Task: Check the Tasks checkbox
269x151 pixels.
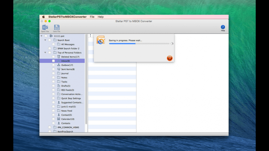Action: pos(53,82)
